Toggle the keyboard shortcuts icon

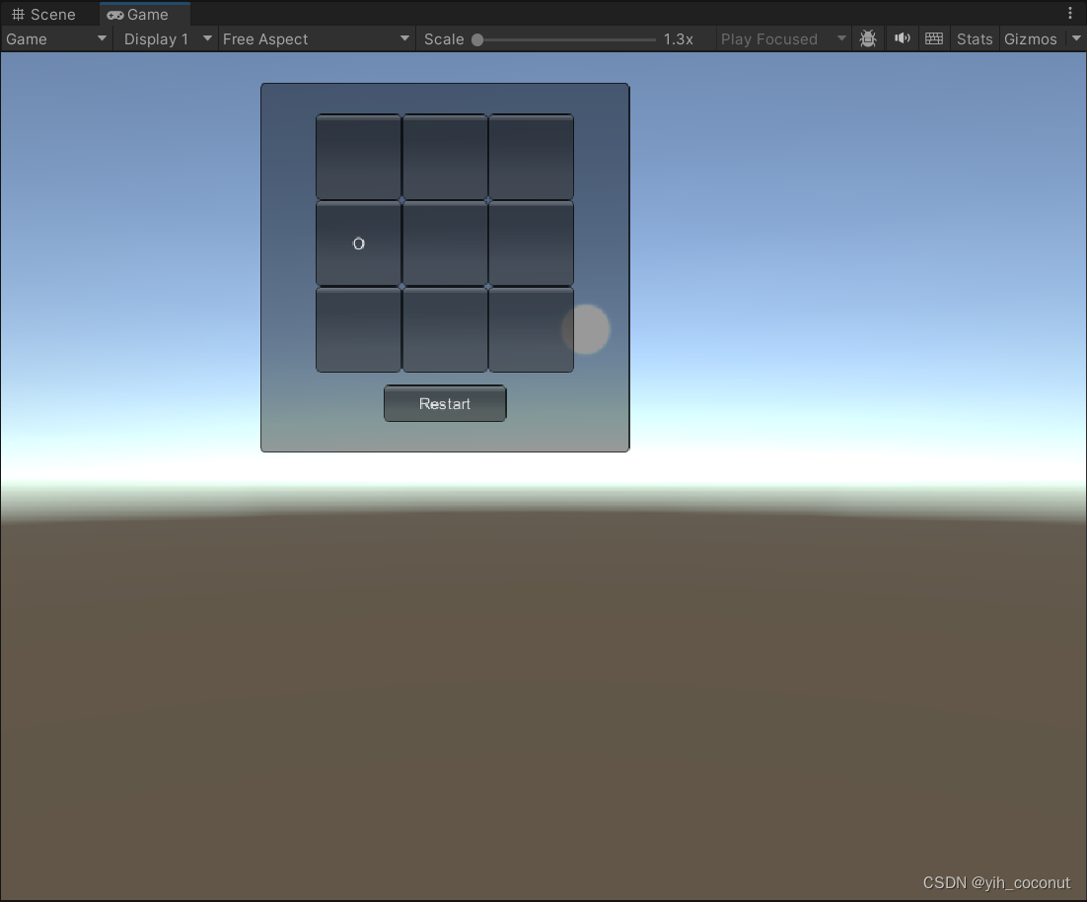(x=934, y=38)
